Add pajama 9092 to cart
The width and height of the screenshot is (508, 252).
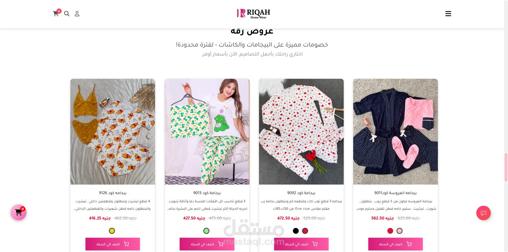[x=301, y=244]
